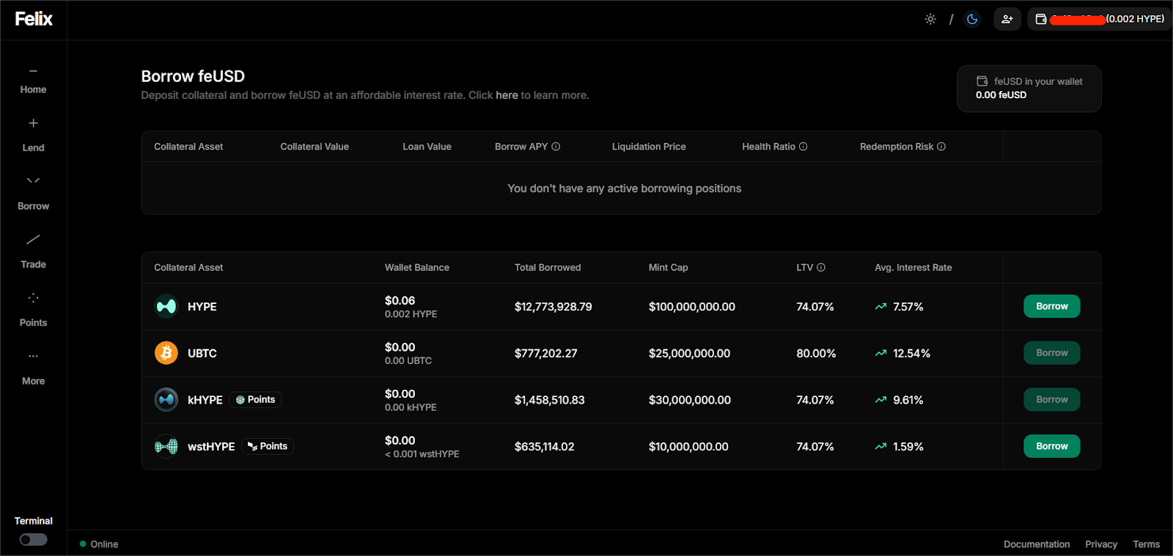The height and width of the screenshot is (556, 1173).
Task: Click the 0.002 HYPE wallet balance
Action: tap(411, 314)
